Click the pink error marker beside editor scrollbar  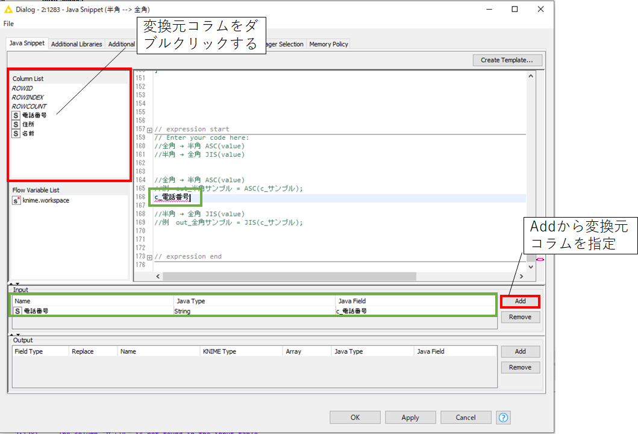coord(540,259)
